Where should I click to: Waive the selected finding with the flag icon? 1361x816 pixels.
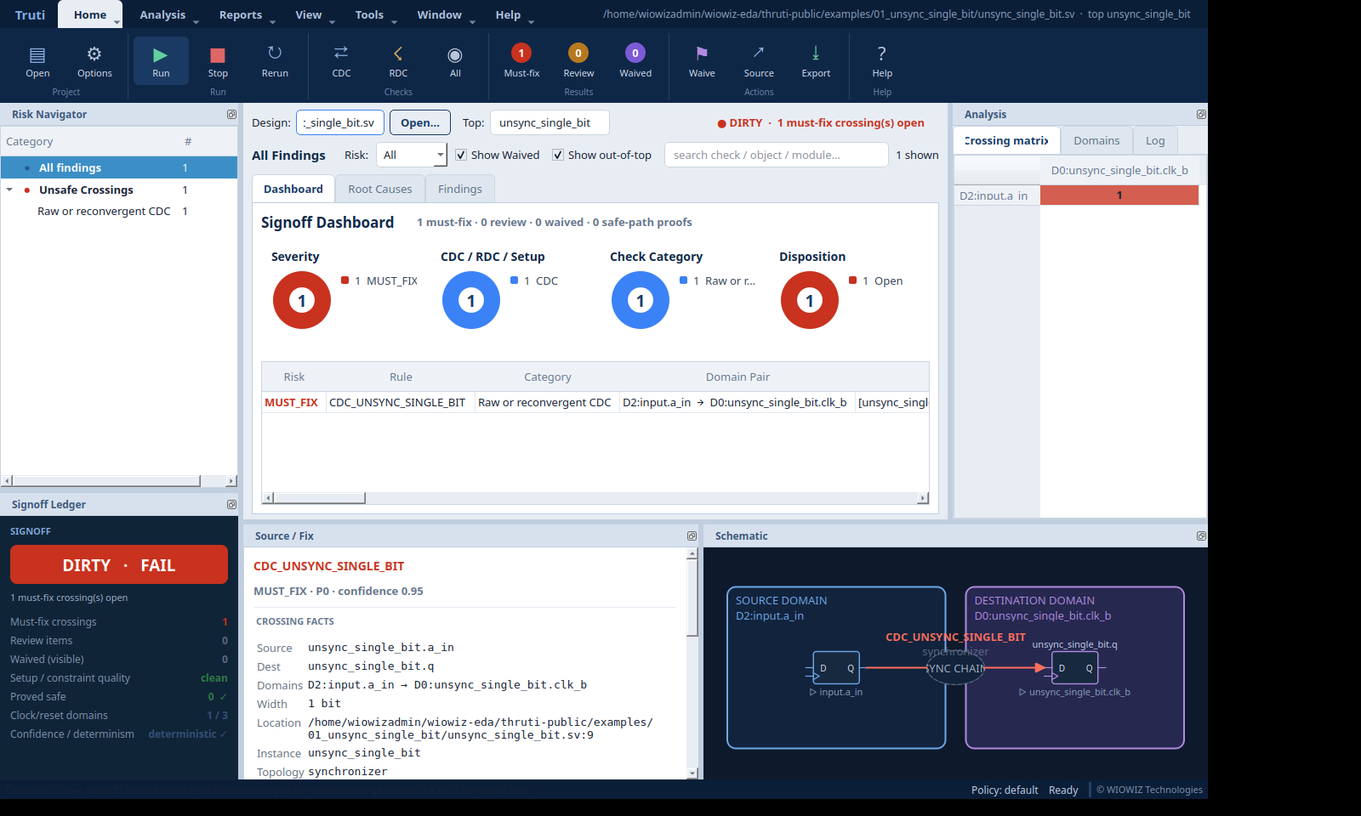(702, 61)
